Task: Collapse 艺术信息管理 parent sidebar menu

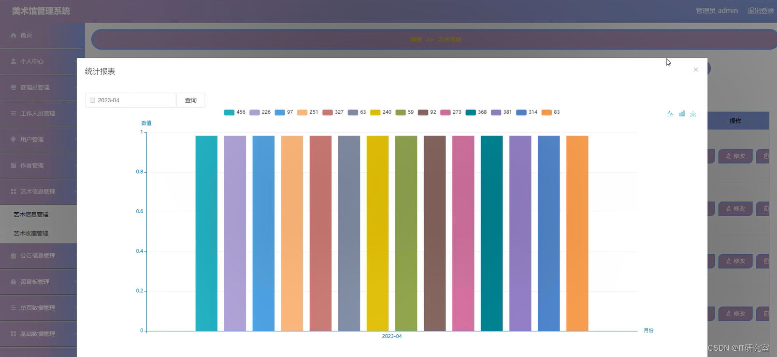Action: 39,192
